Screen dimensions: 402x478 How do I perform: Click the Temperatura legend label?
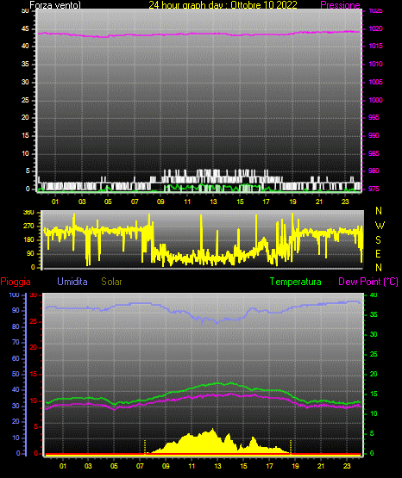tap(296, 282)
